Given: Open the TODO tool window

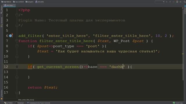Looking at the screenshot, I should click(x=8, y=103).
